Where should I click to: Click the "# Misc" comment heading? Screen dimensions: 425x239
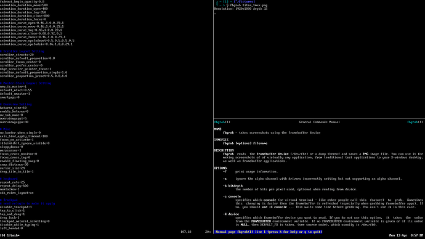5,129
